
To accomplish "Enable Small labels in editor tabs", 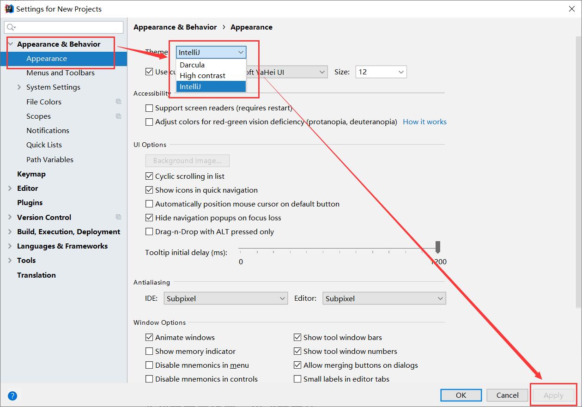I will coord(297,379).
